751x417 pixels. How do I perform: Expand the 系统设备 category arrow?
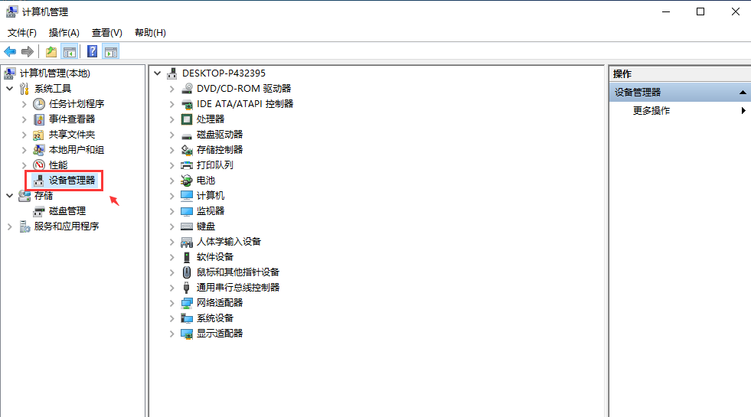[172, 318]
